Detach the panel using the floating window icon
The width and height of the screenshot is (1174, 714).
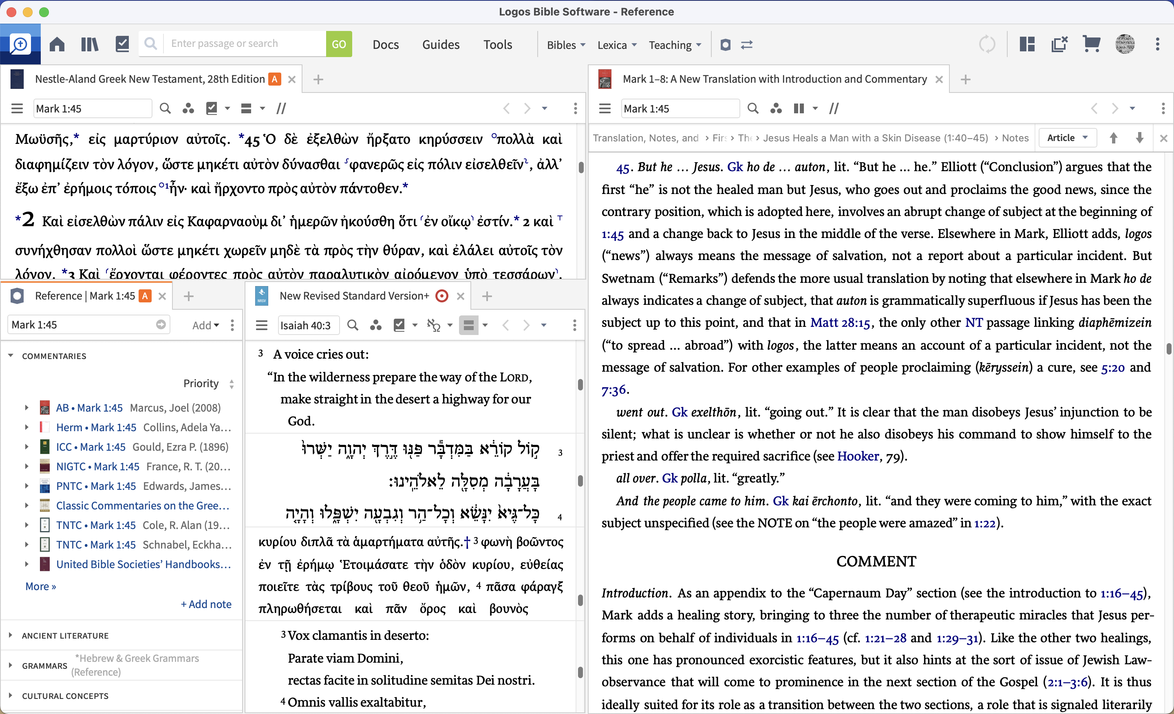[1059, 44]
